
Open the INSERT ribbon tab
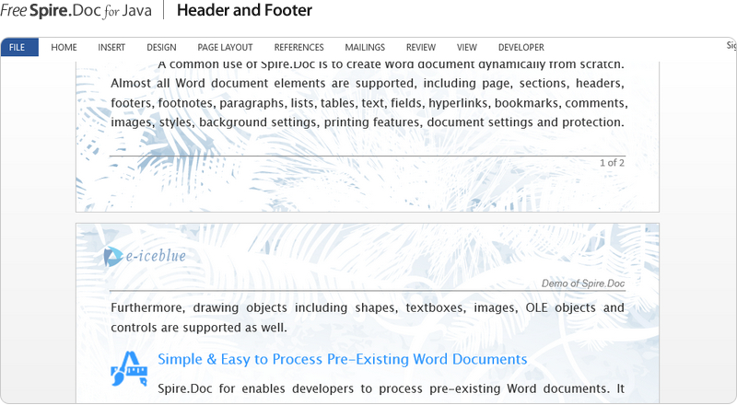(111, 48)
